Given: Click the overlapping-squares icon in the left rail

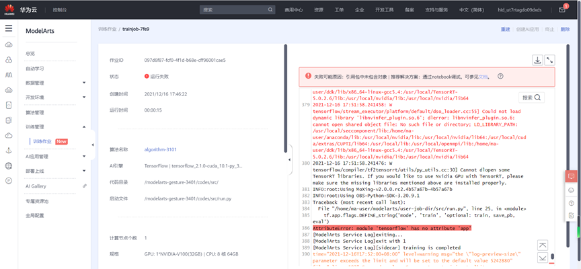Looking at the screenshot, I should pyautogui.click(x=9, y=120).
